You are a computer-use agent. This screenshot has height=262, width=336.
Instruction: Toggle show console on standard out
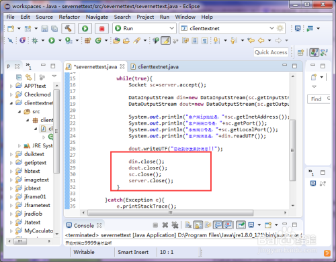pyautogui.click(x=218, y=225)
